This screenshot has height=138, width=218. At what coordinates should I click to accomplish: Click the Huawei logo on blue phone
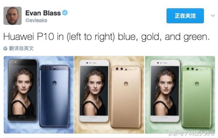54,83
